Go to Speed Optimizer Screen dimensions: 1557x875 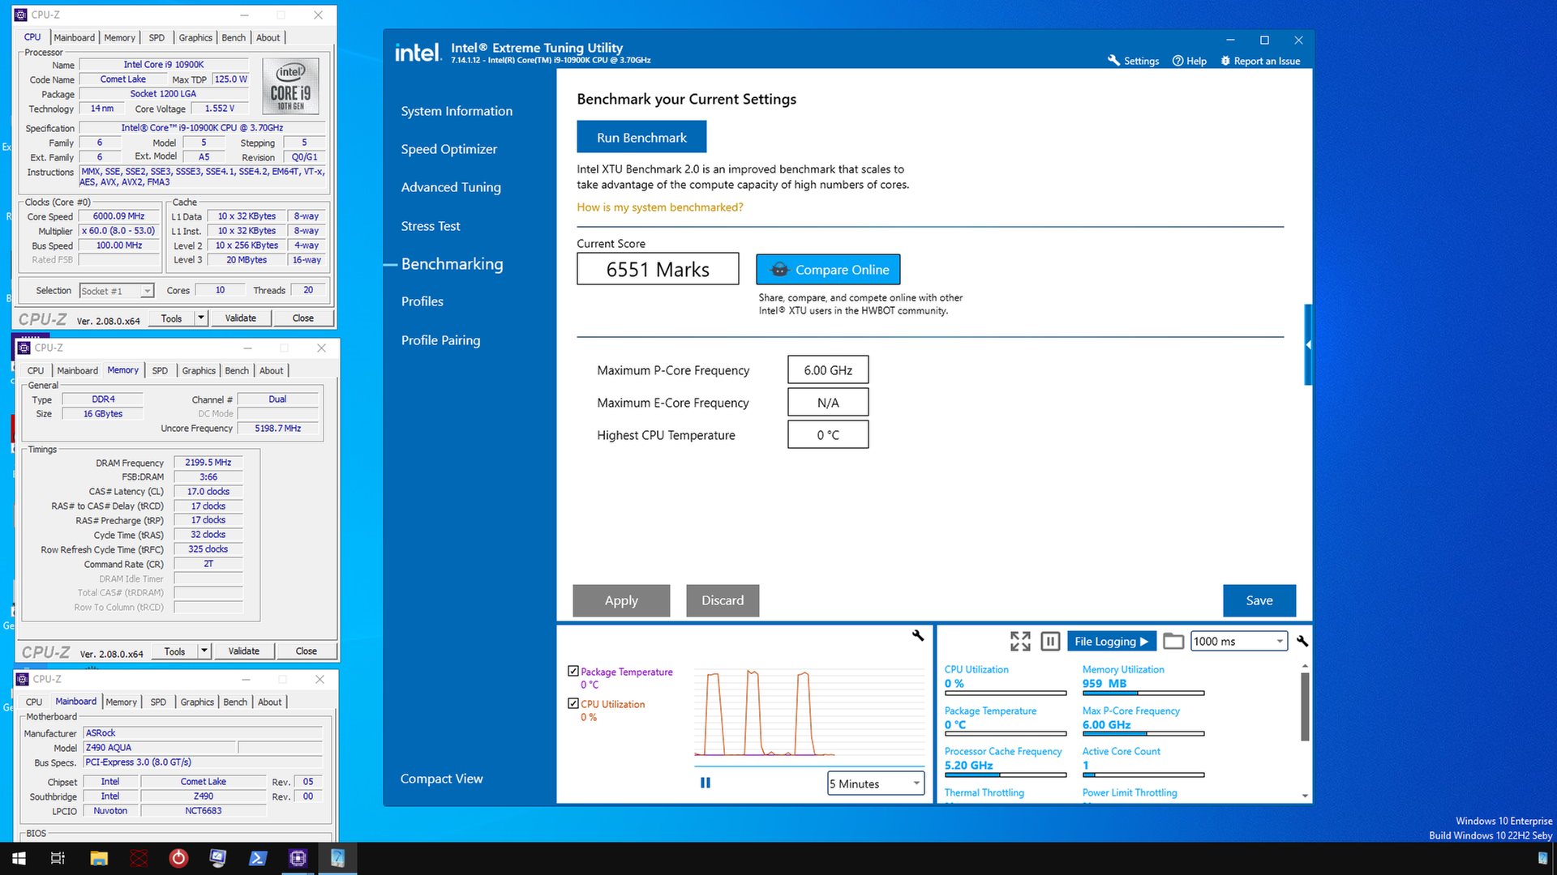(449, 149)
